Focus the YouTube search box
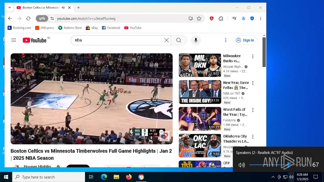 [x=118, y=40]
